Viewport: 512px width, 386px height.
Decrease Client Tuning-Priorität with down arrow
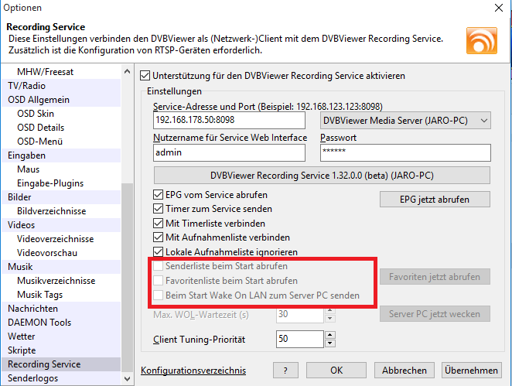(330, 343)
